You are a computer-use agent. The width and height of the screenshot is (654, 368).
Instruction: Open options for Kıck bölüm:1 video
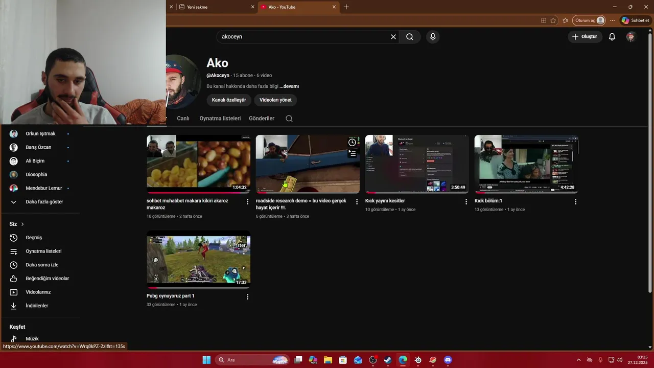pos(575,202)
